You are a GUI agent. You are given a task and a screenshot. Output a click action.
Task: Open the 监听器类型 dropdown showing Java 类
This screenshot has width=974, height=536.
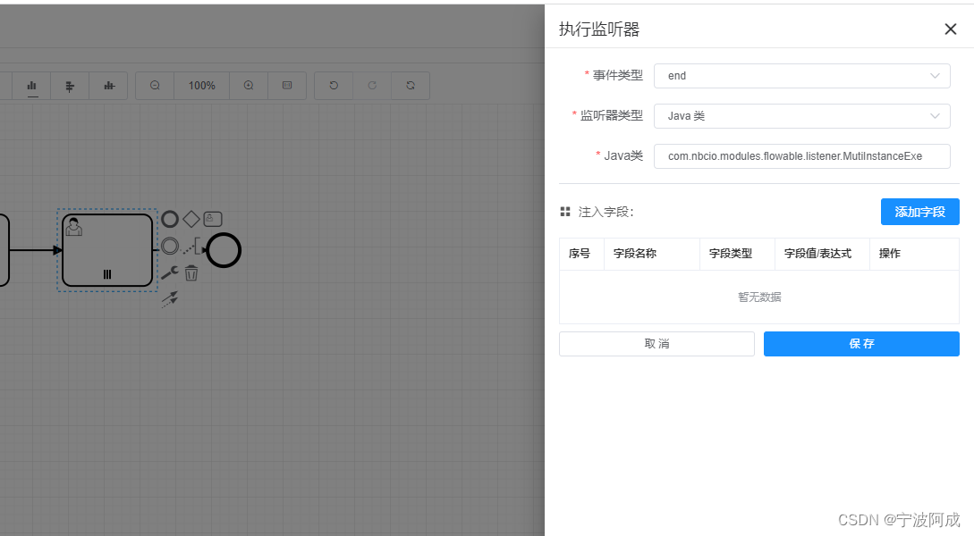(x=801, y=116)
